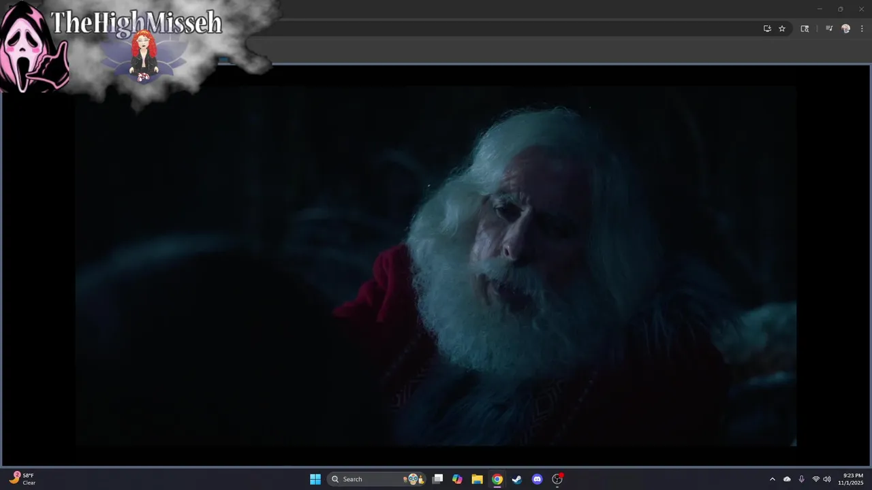Open the tab search icon in Chrome toolbar
This screenshot has width=872, height=490.
(x=805, y=29)
